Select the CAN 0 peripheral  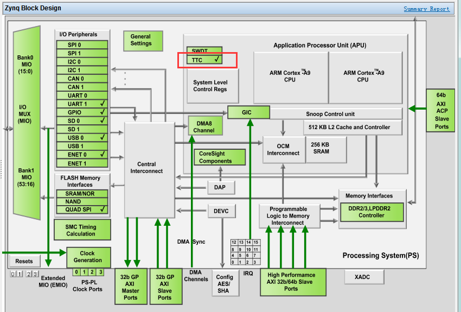click(82, 79)
